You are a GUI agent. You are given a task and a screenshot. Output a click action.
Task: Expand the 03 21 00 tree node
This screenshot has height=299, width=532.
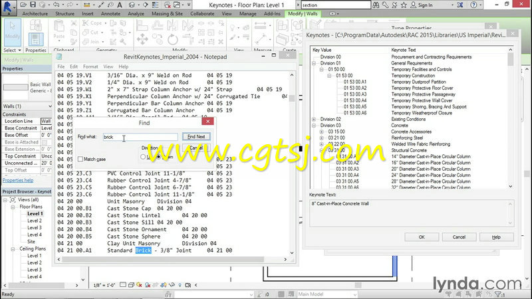click(x=322, y=138)
